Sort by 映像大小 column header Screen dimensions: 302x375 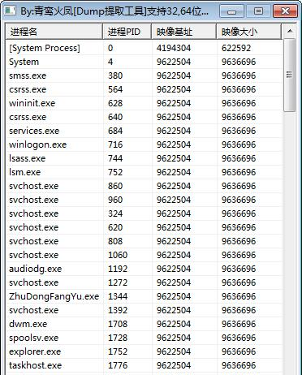point(249,32)
